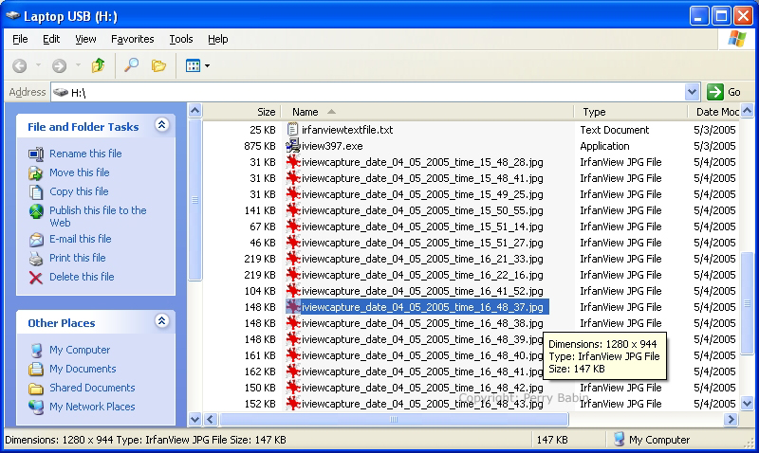Open the Search magnifier tool
The width and height of the screenshot is (759, 453).
(x=131, y=65)
